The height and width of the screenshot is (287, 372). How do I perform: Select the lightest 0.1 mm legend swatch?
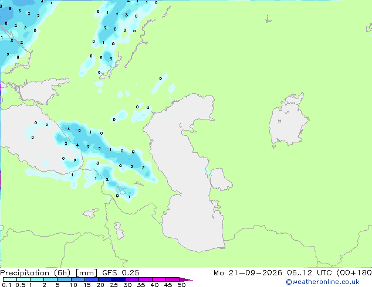[x=10, y=279]
